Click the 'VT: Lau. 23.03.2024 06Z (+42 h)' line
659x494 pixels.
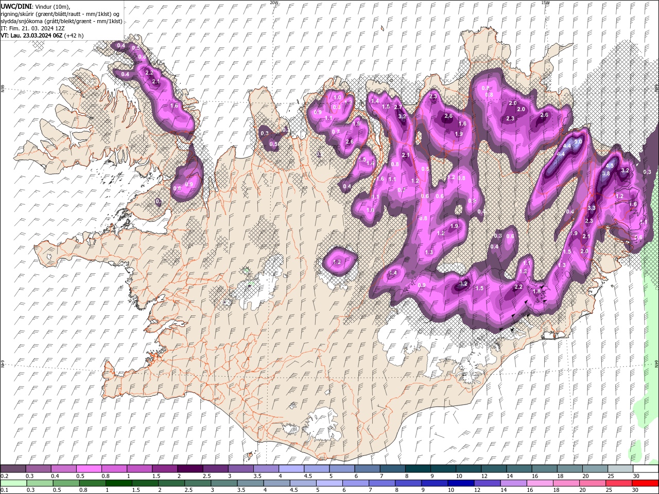pos(42,36)
